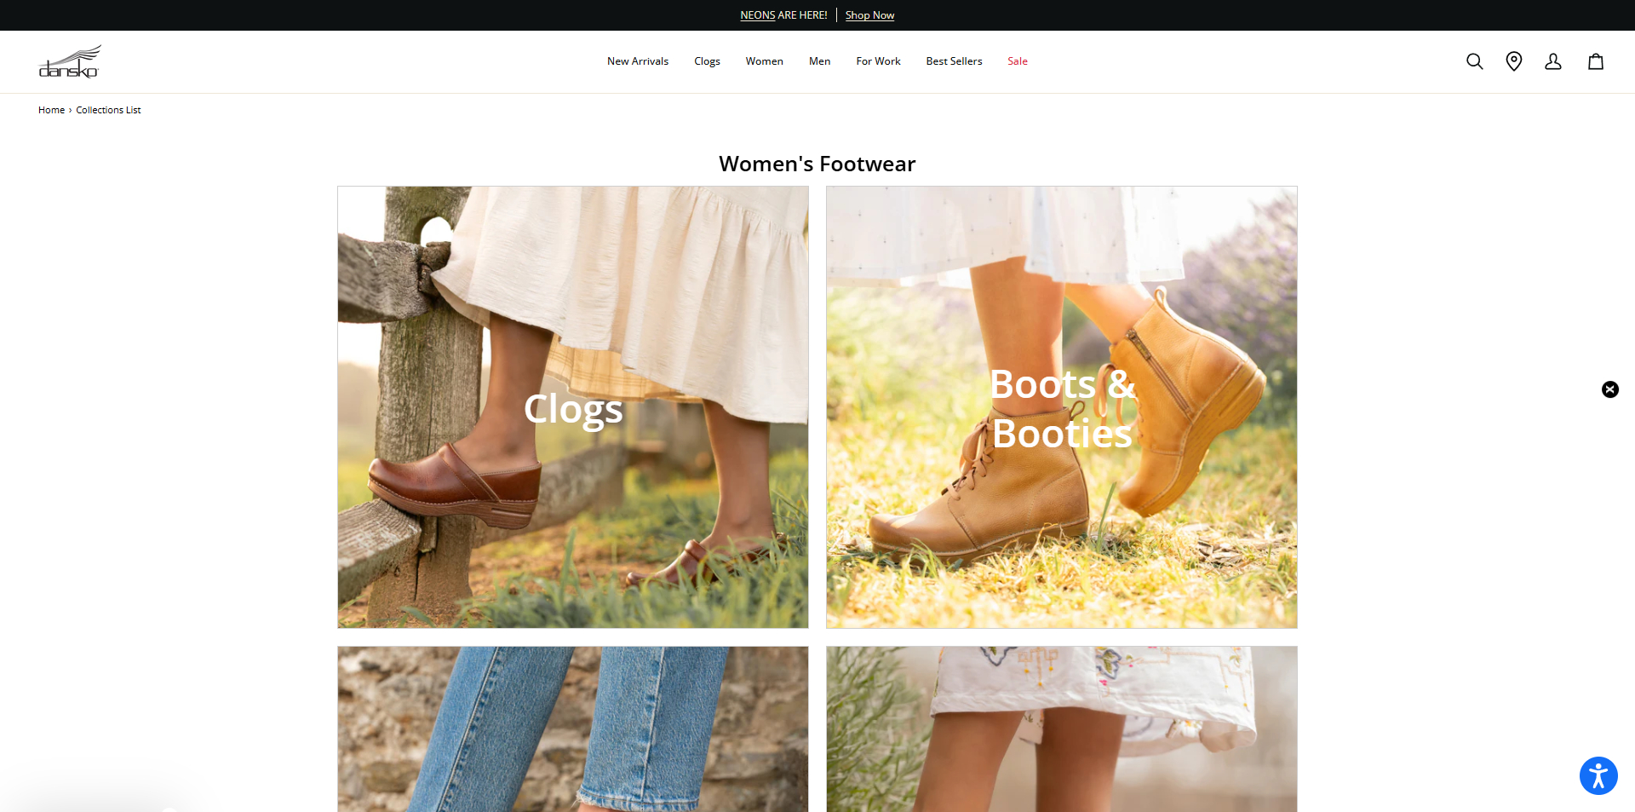
Task: Click the Collections List breadcrumb
Action: coord(107,109)
